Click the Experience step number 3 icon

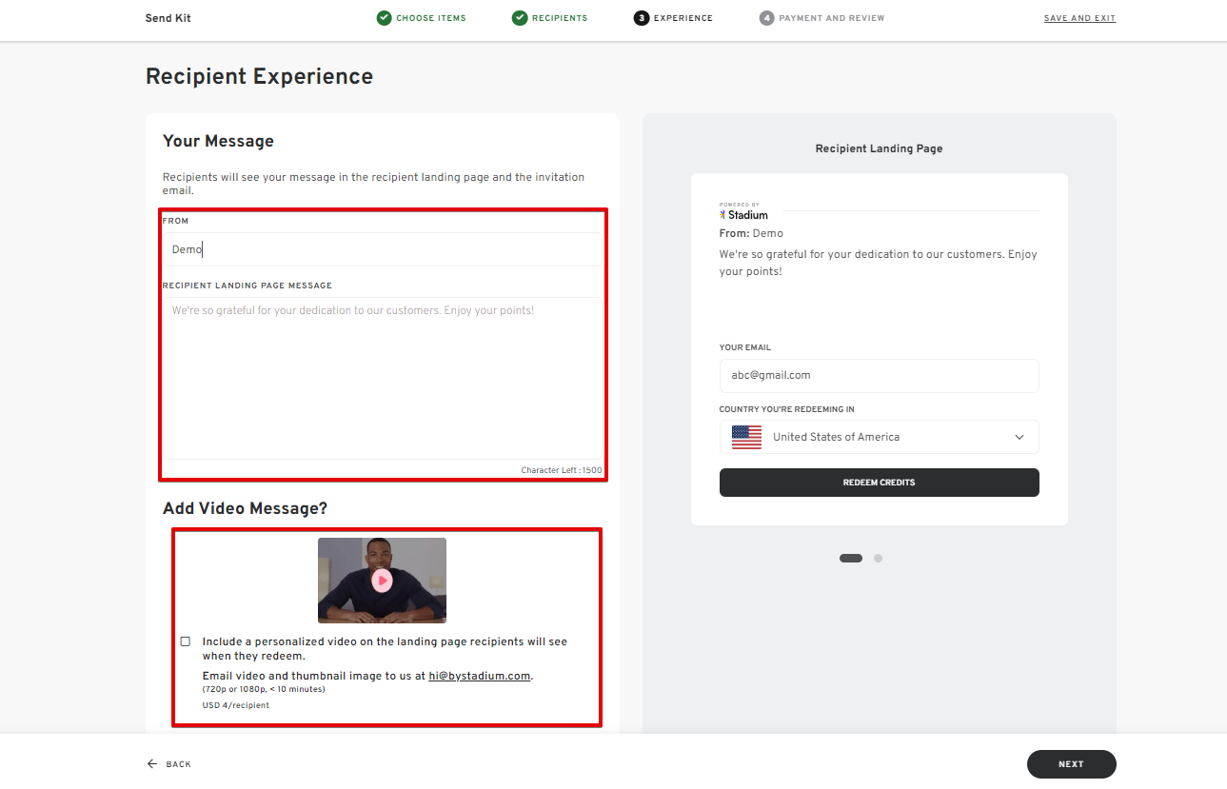click(642, 18)
